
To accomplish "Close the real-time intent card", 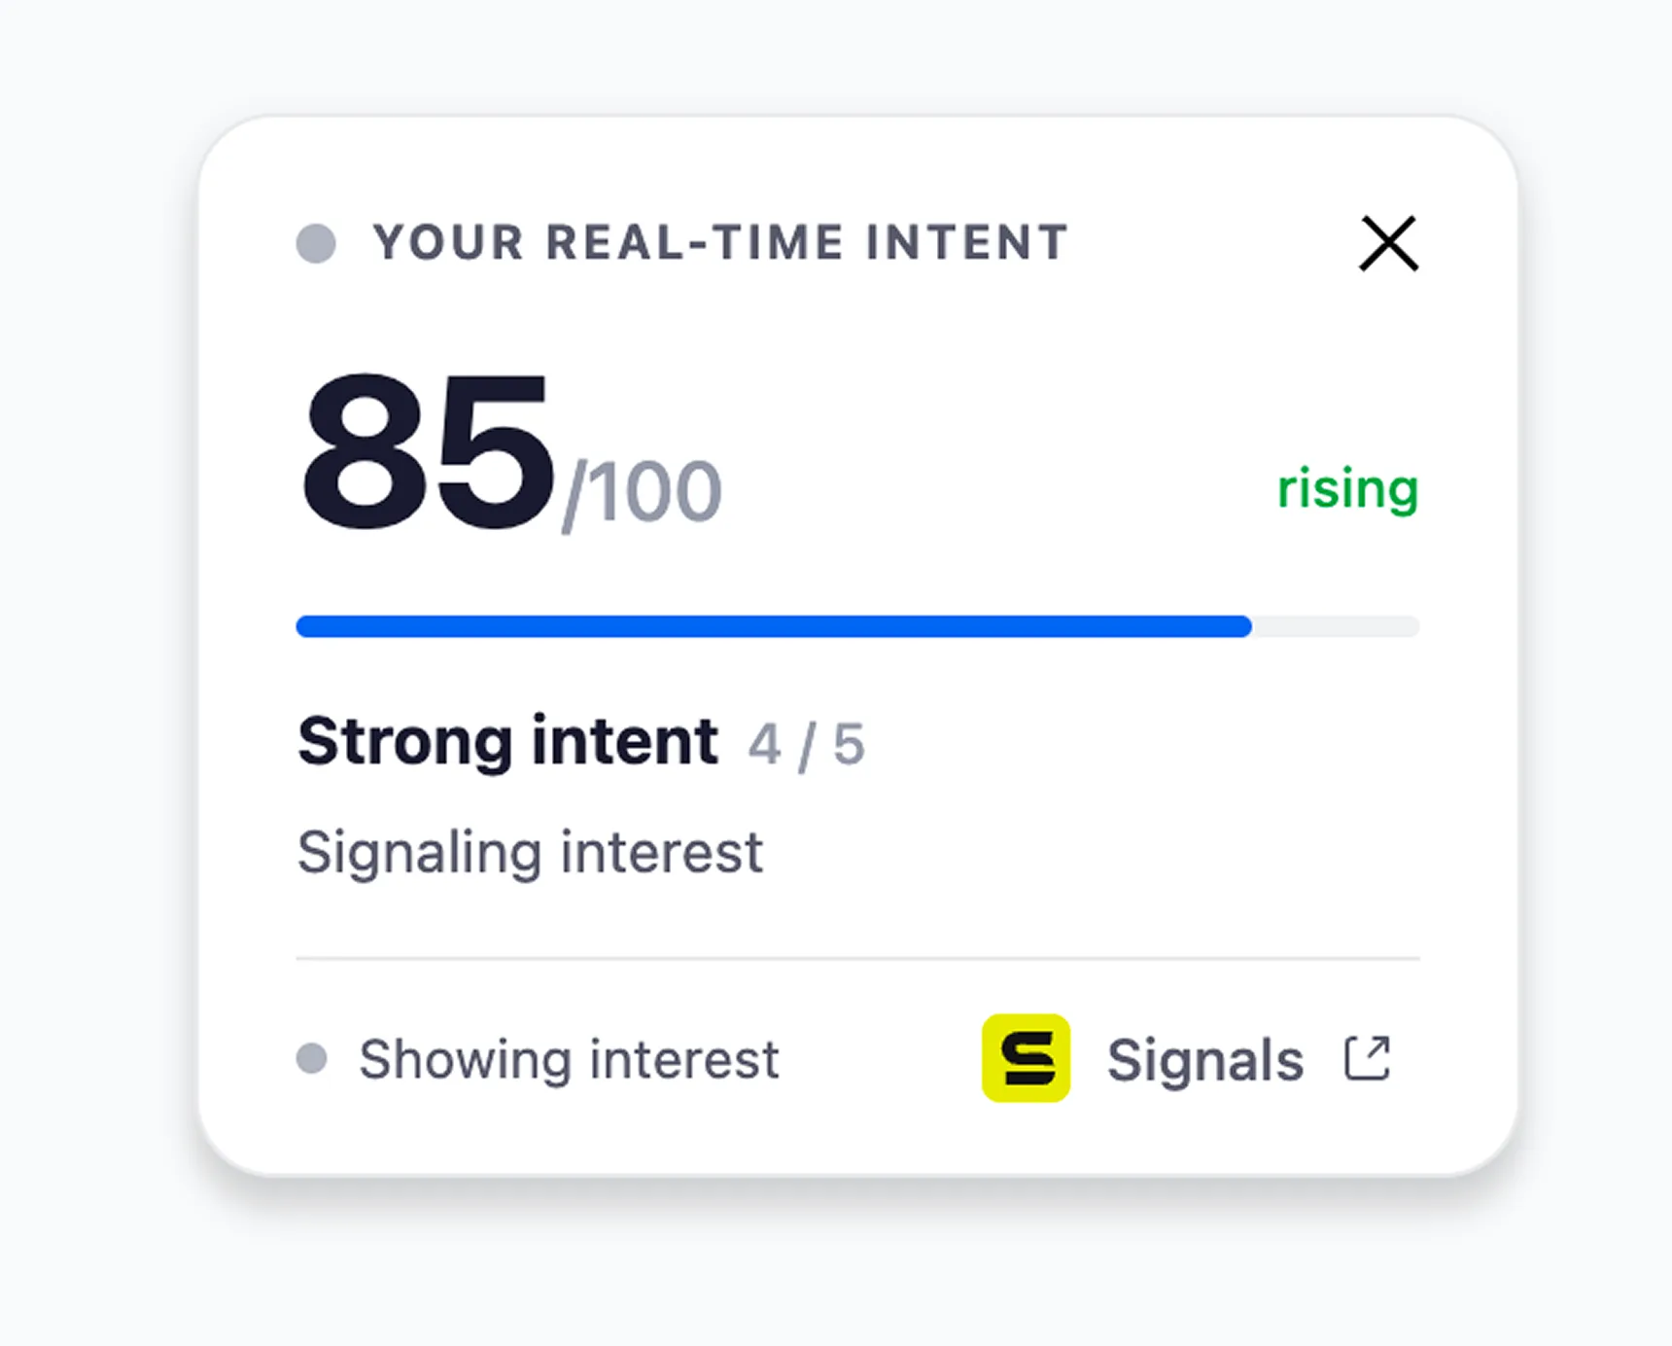I will [1388, 243].
